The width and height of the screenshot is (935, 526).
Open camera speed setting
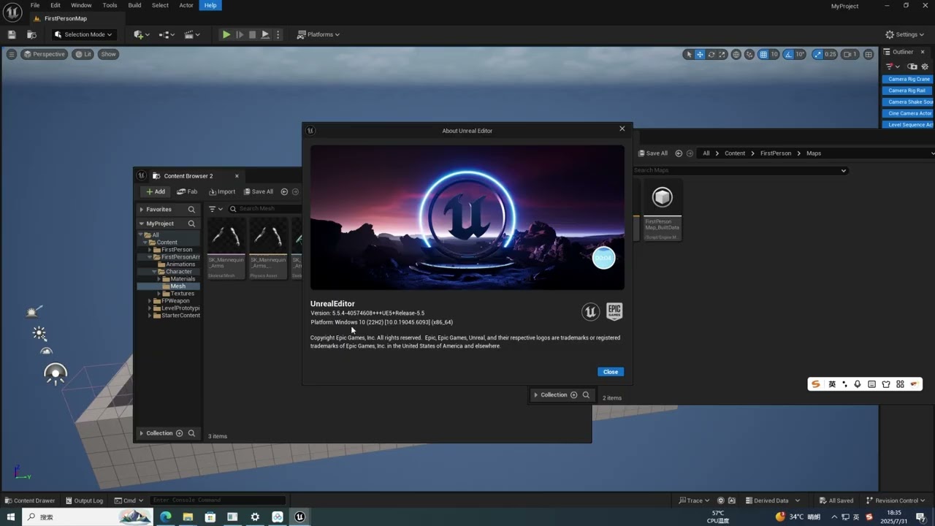click(850, 54)
